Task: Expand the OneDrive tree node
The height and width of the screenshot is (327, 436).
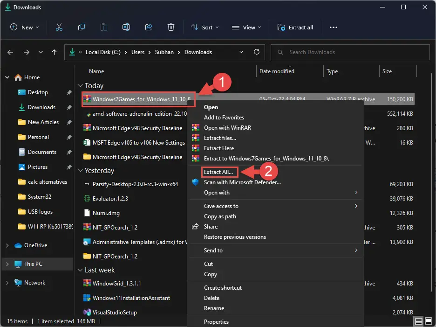Action: pos(7,245)
